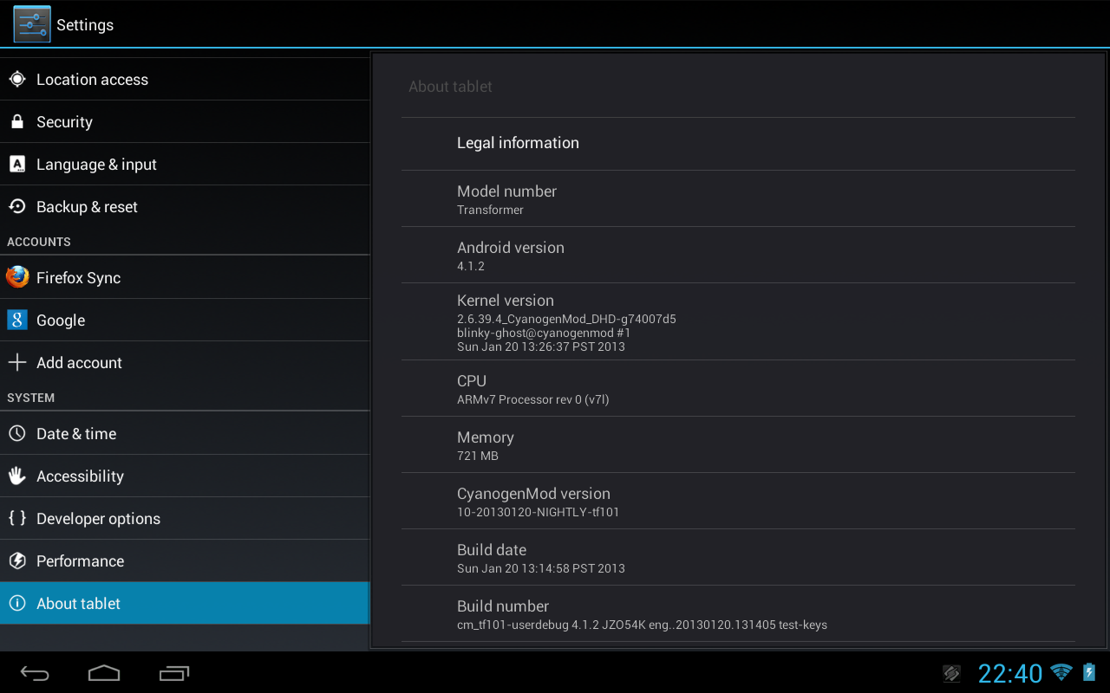Tap the CyanogenMod version row
Image resolution: width=1110 pixels, height=693 pixels.
[738, 502]
